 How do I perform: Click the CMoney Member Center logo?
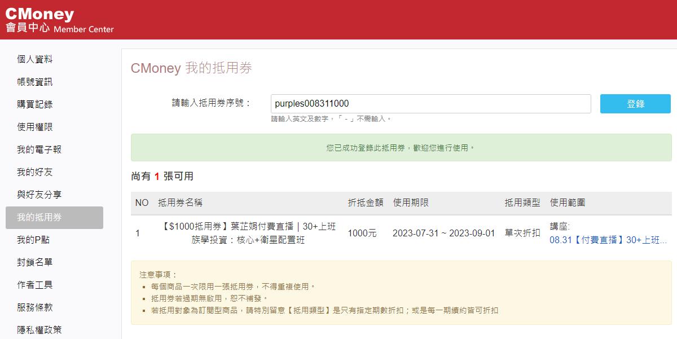pyautogui.click(x=59, y=20)
